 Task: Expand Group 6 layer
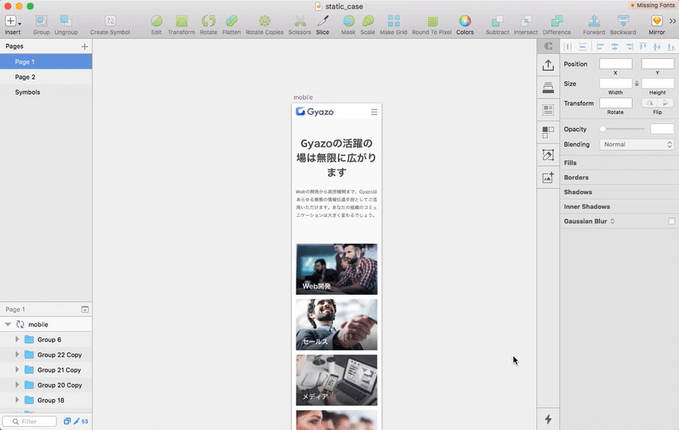17,339
